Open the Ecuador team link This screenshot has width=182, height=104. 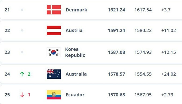[x=75, y=95]
